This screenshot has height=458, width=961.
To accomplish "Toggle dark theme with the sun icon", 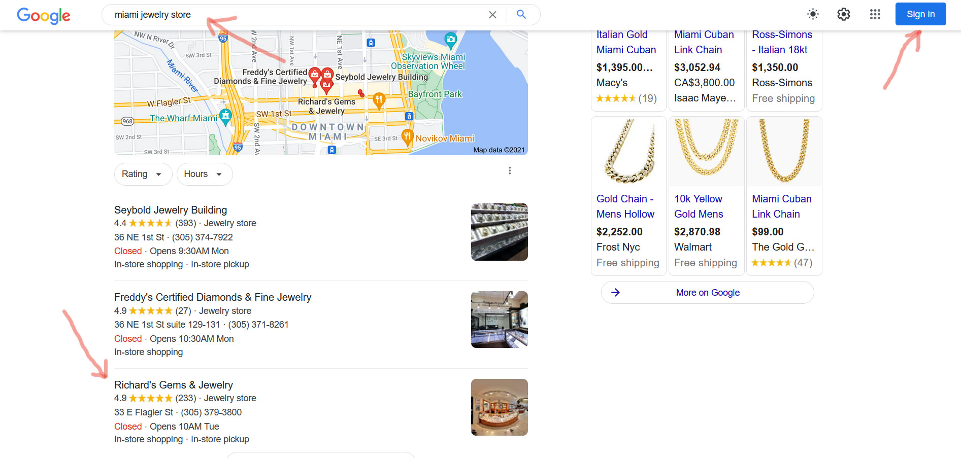I will tap(812, 14).
